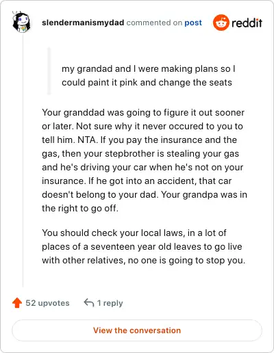Click the '52 upvotes' count
The height and width of the screenshot is (353, 274).
(x=47, y=303)
